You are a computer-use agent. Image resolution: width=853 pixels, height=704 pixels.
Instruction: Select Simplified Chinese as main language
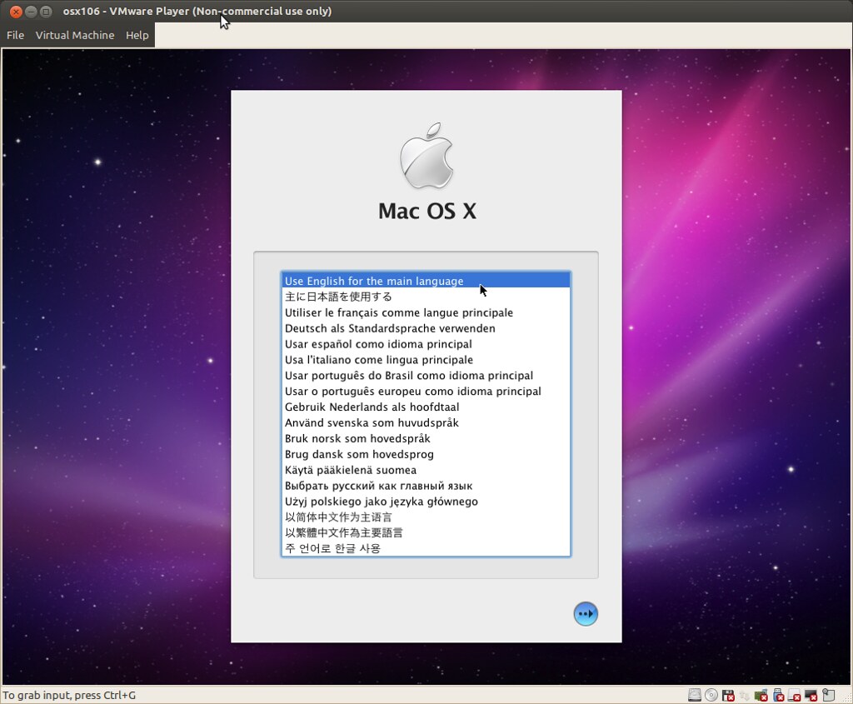(x=337, y=517)
